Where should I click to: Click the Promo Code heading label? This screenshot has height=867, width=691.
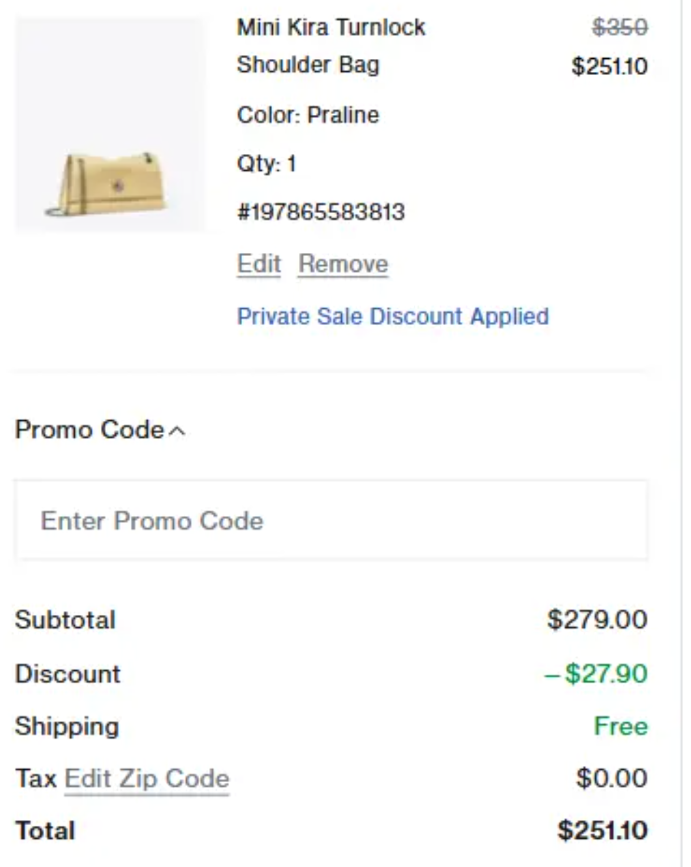click(x=89, y=430)
